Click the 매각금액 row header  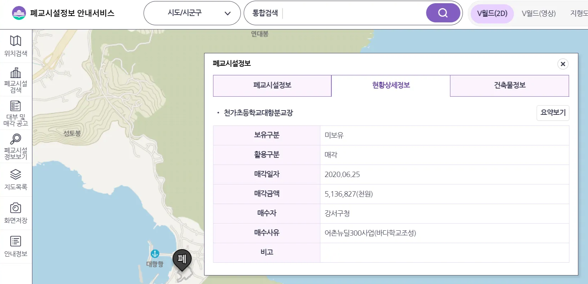(267, 194)
